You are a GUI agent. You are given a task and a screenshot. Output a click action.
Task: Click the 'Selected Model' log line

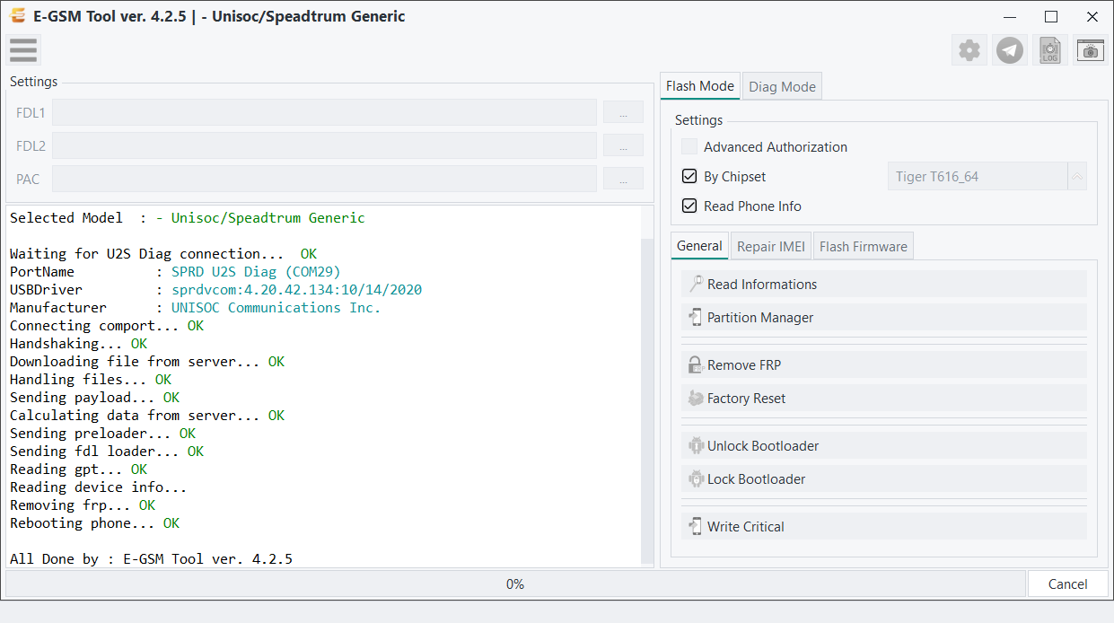click(188, 218)
